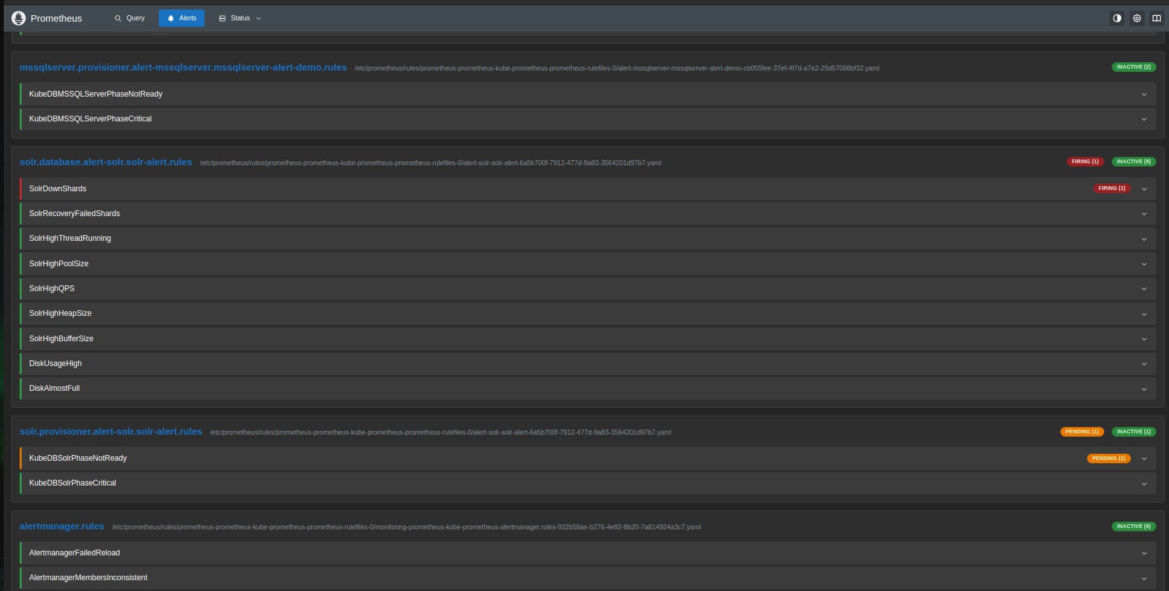The width and height of the screenshot is (1169, 591).
Task: Select DiskUsageHigh rule name
Action: pyautogui.click(x=55, y=363)
